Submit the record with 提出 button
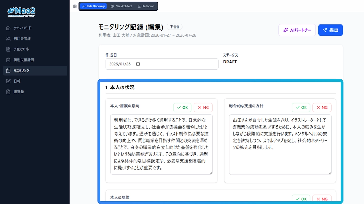 (330, 30)
